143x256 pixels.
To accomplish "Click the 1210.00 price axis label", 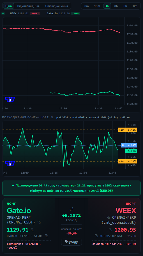I will click(132, 26).
